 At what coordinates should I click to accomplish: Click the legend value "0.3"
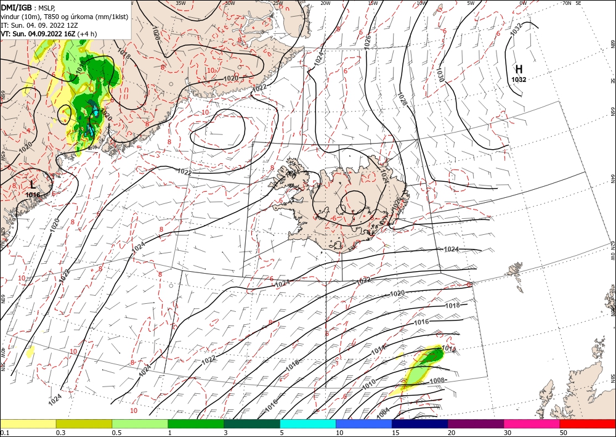tap(60, 433)
